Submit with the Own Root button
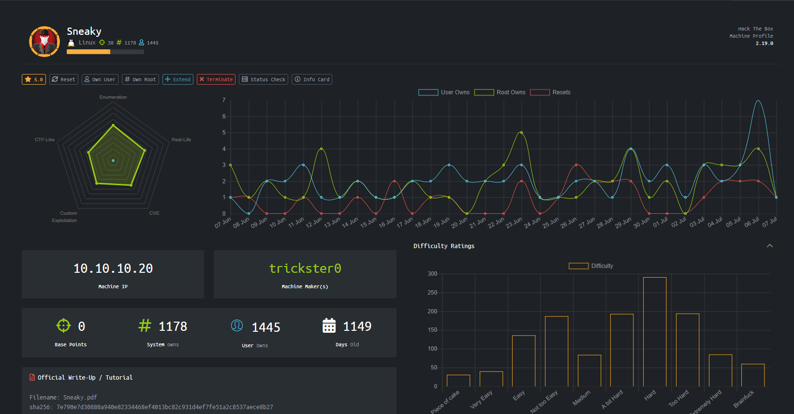 [x=140, y=79]
